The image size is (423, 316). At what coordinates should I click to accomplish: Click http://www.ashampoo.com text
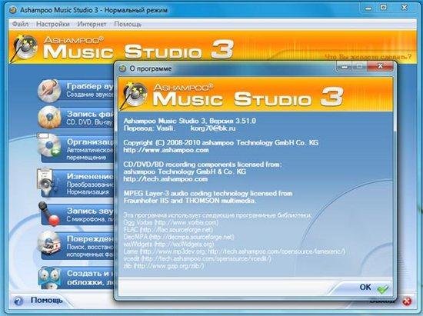[166, 150]
